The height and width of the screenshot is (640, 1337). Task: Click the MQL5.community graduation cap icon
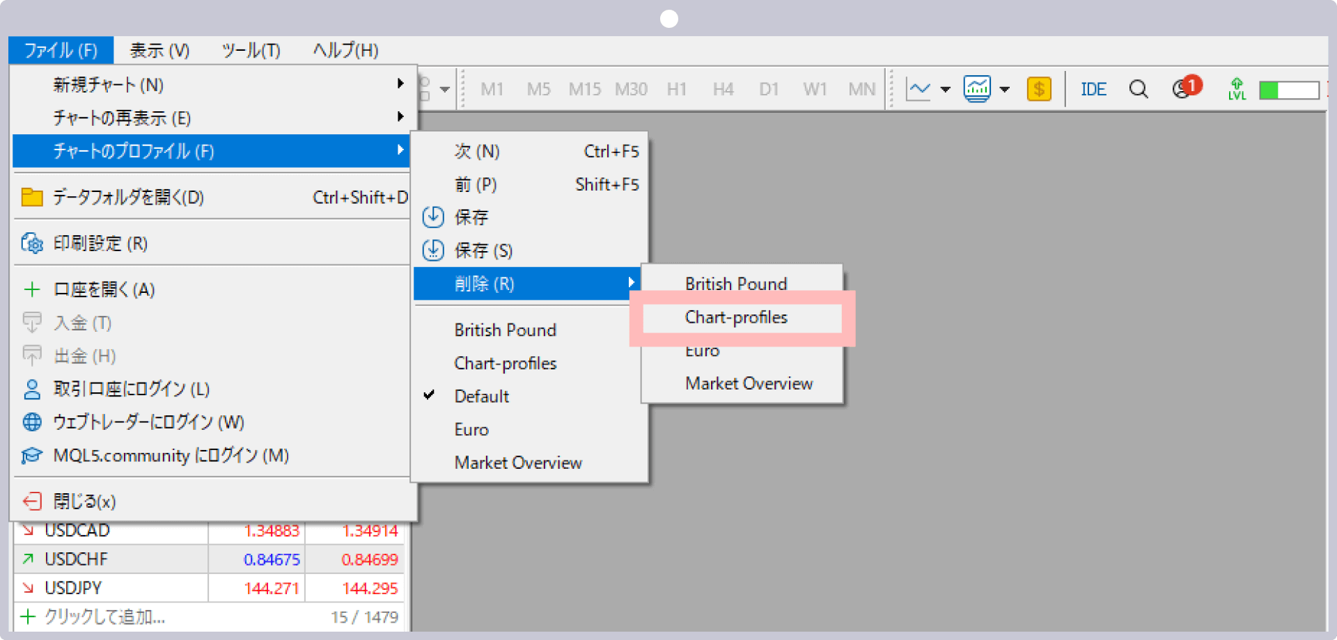[x=32, y=455]
